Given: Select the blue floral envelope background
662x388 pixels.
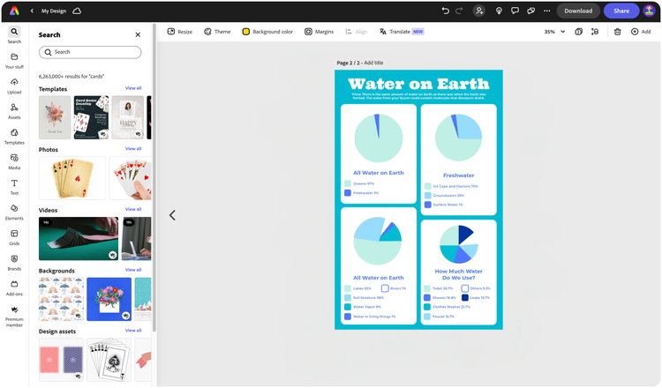Looking at the screenshot, I should point(109,299).
